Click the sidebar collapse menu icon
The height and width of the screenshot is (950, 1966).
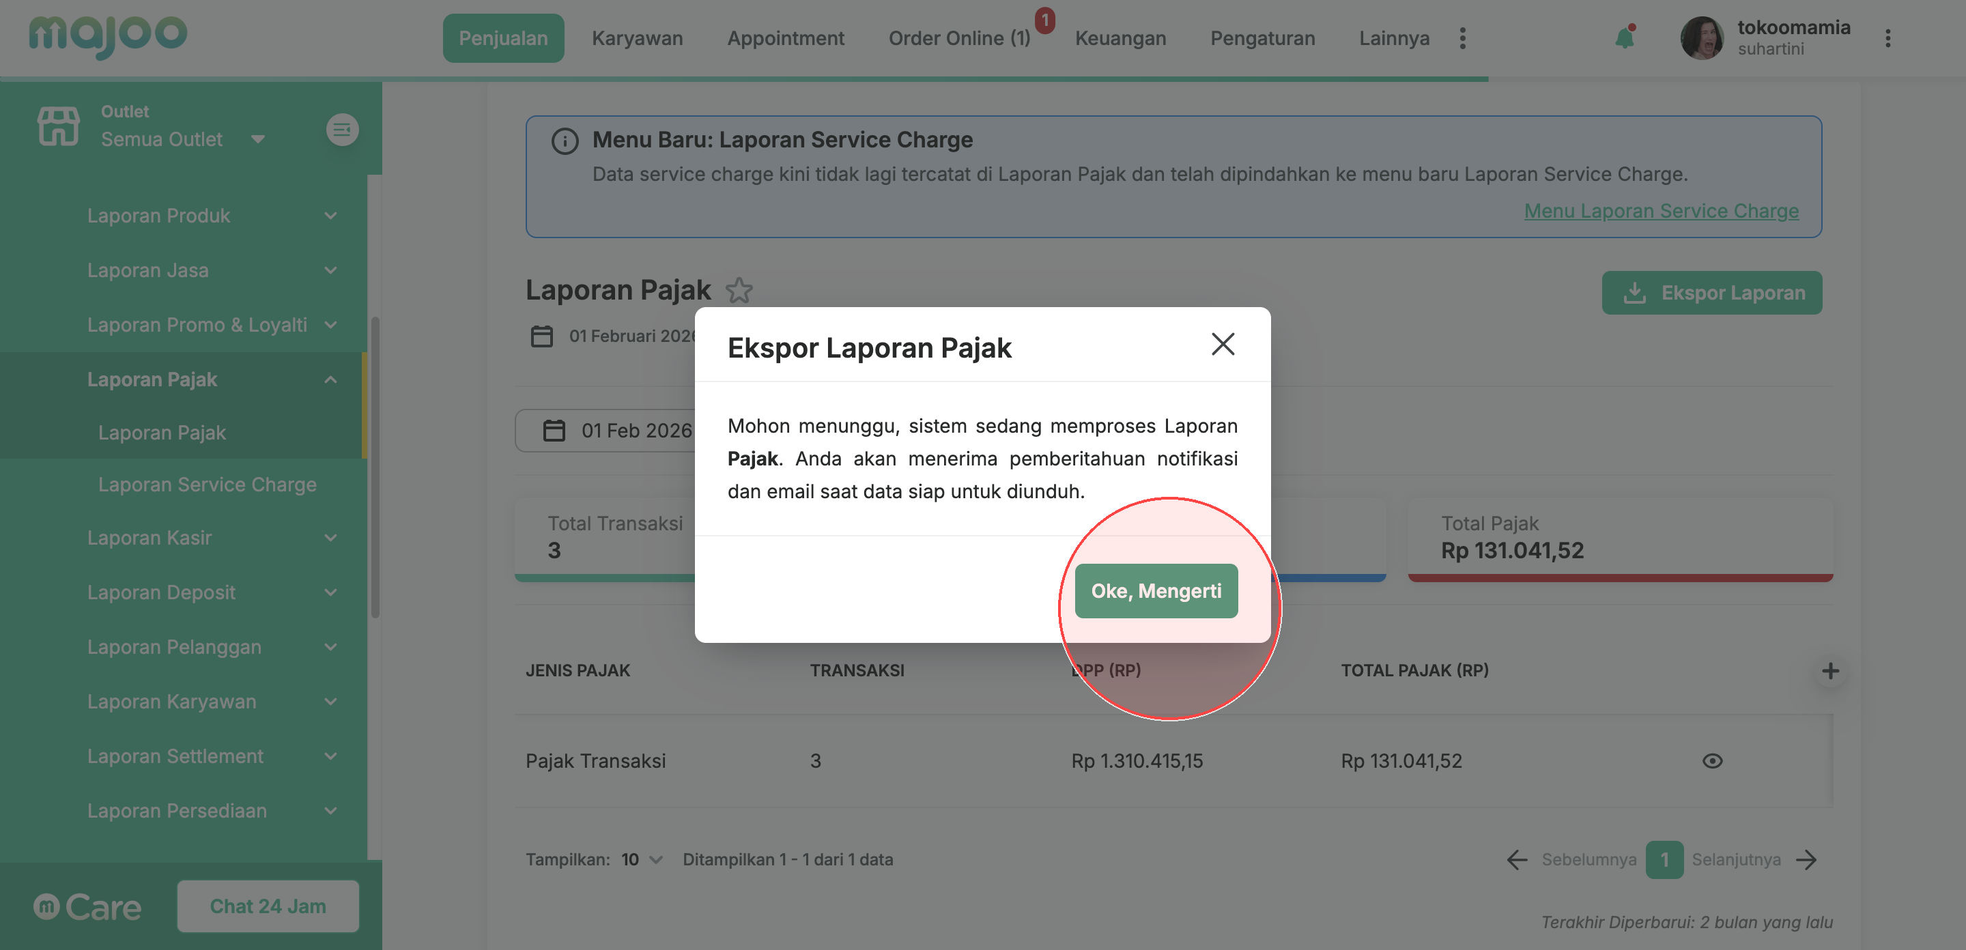(x=342, y=130)
